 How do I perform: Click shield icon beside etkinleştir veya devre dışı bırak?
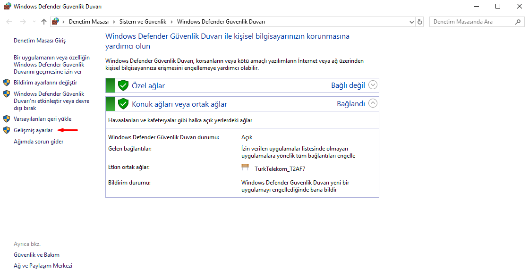pos(7,93)
